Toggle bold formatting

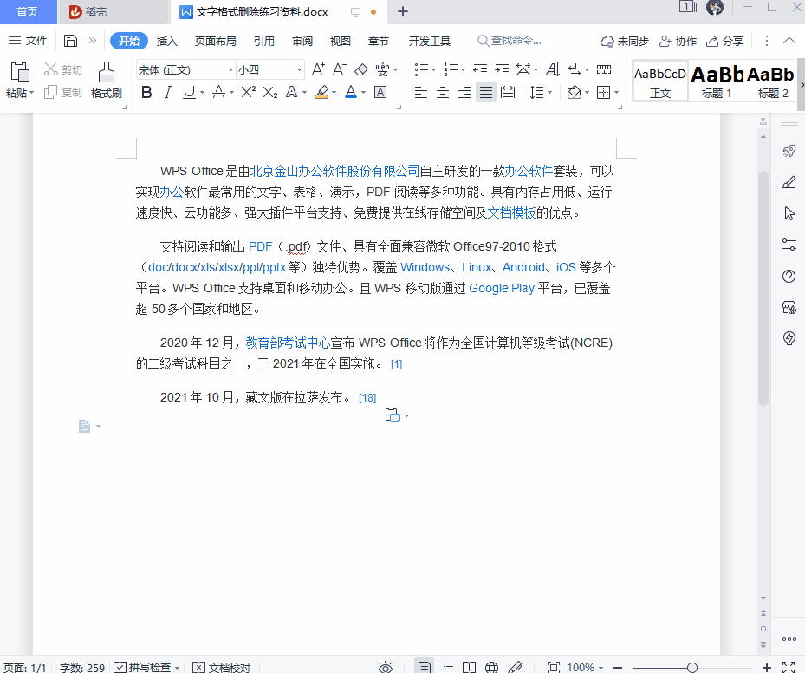tap(146, 92)
